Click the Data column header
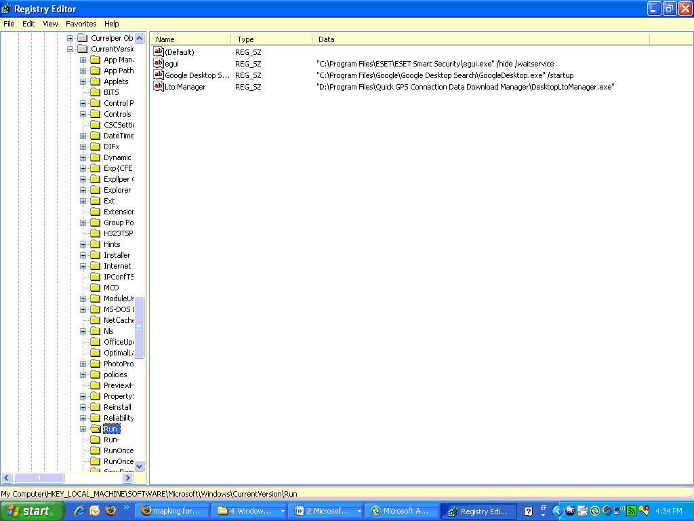Viewport: 694px width, 521px height. tap(481, 39)
